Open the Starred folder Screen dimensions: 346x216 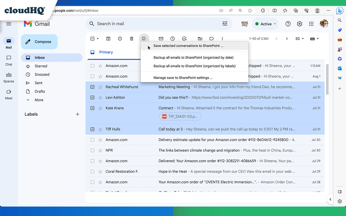(x=41, y=66)
